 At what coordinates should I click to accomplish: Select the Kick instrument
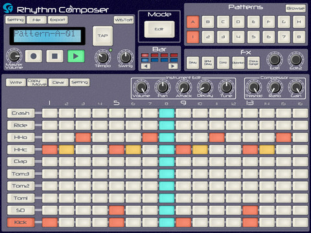click(x=21, y=223)
